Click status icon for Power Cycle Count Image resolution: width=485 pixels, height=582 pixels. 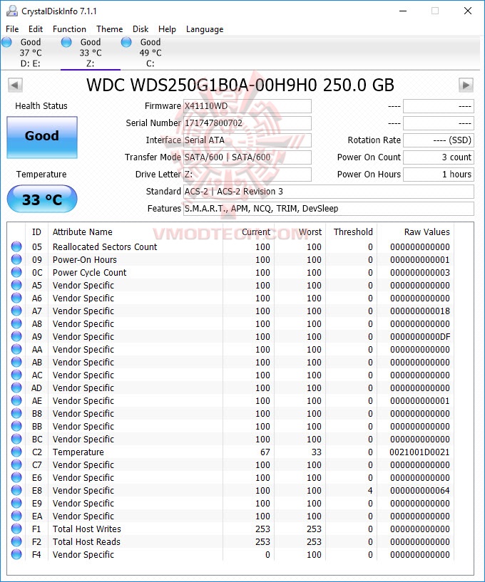(16, 272)
